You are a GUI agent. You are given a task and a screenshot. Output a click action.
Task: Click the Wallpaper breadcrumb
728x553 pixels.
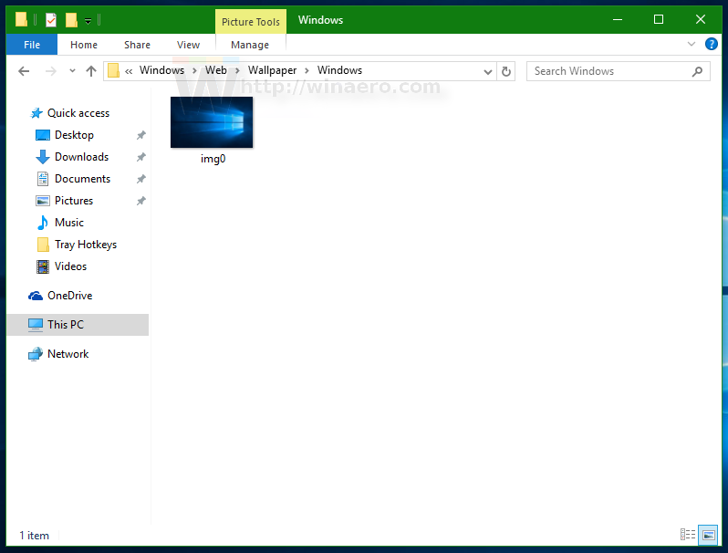(x=272, y=70)
